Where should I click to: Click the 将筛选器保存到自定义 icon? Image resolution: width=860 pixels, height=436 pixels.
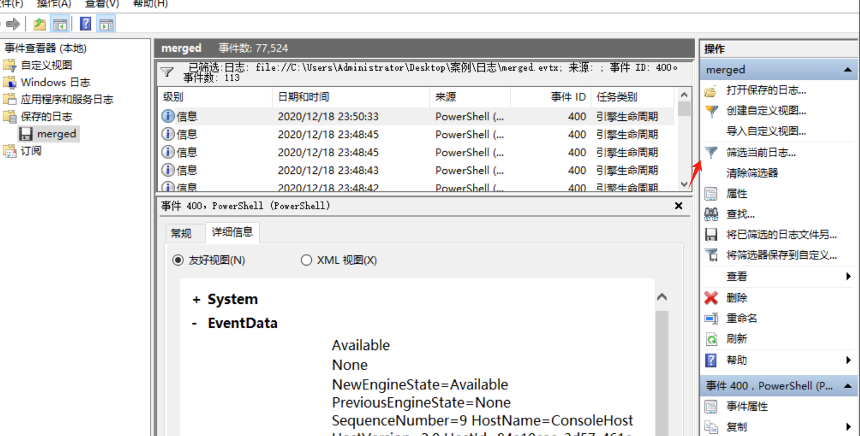click(x=711, y=255)
